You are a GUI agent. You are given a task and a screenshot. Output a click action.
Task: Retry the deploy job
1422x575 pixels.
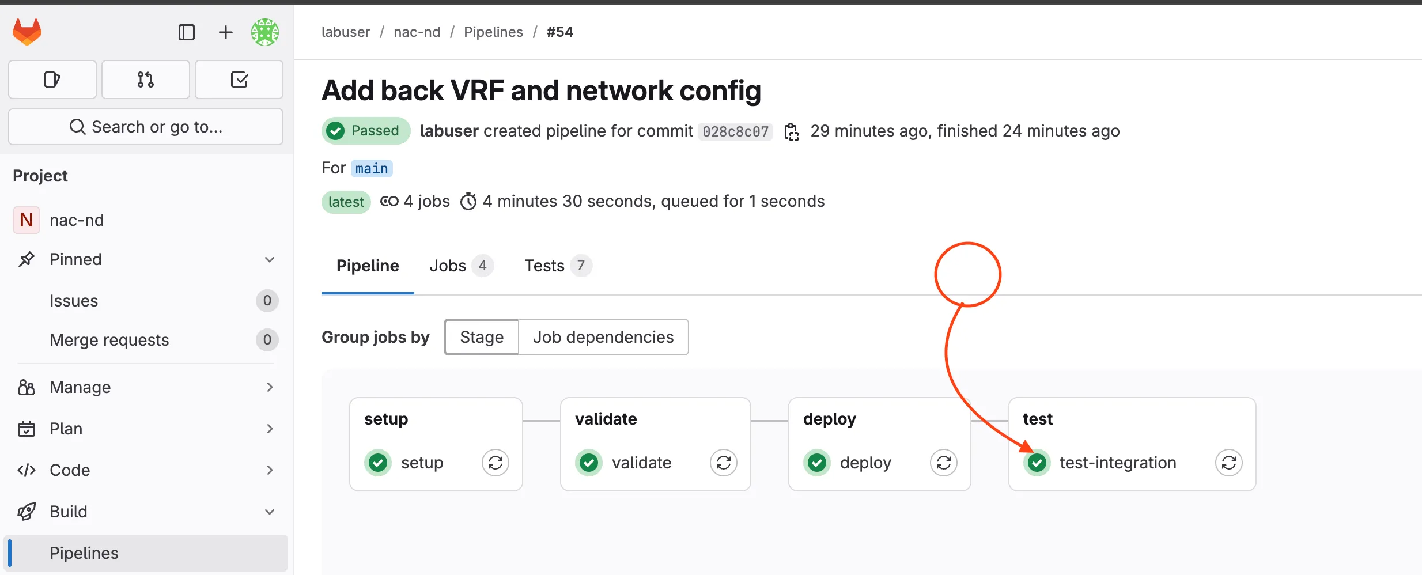(943, 462)
